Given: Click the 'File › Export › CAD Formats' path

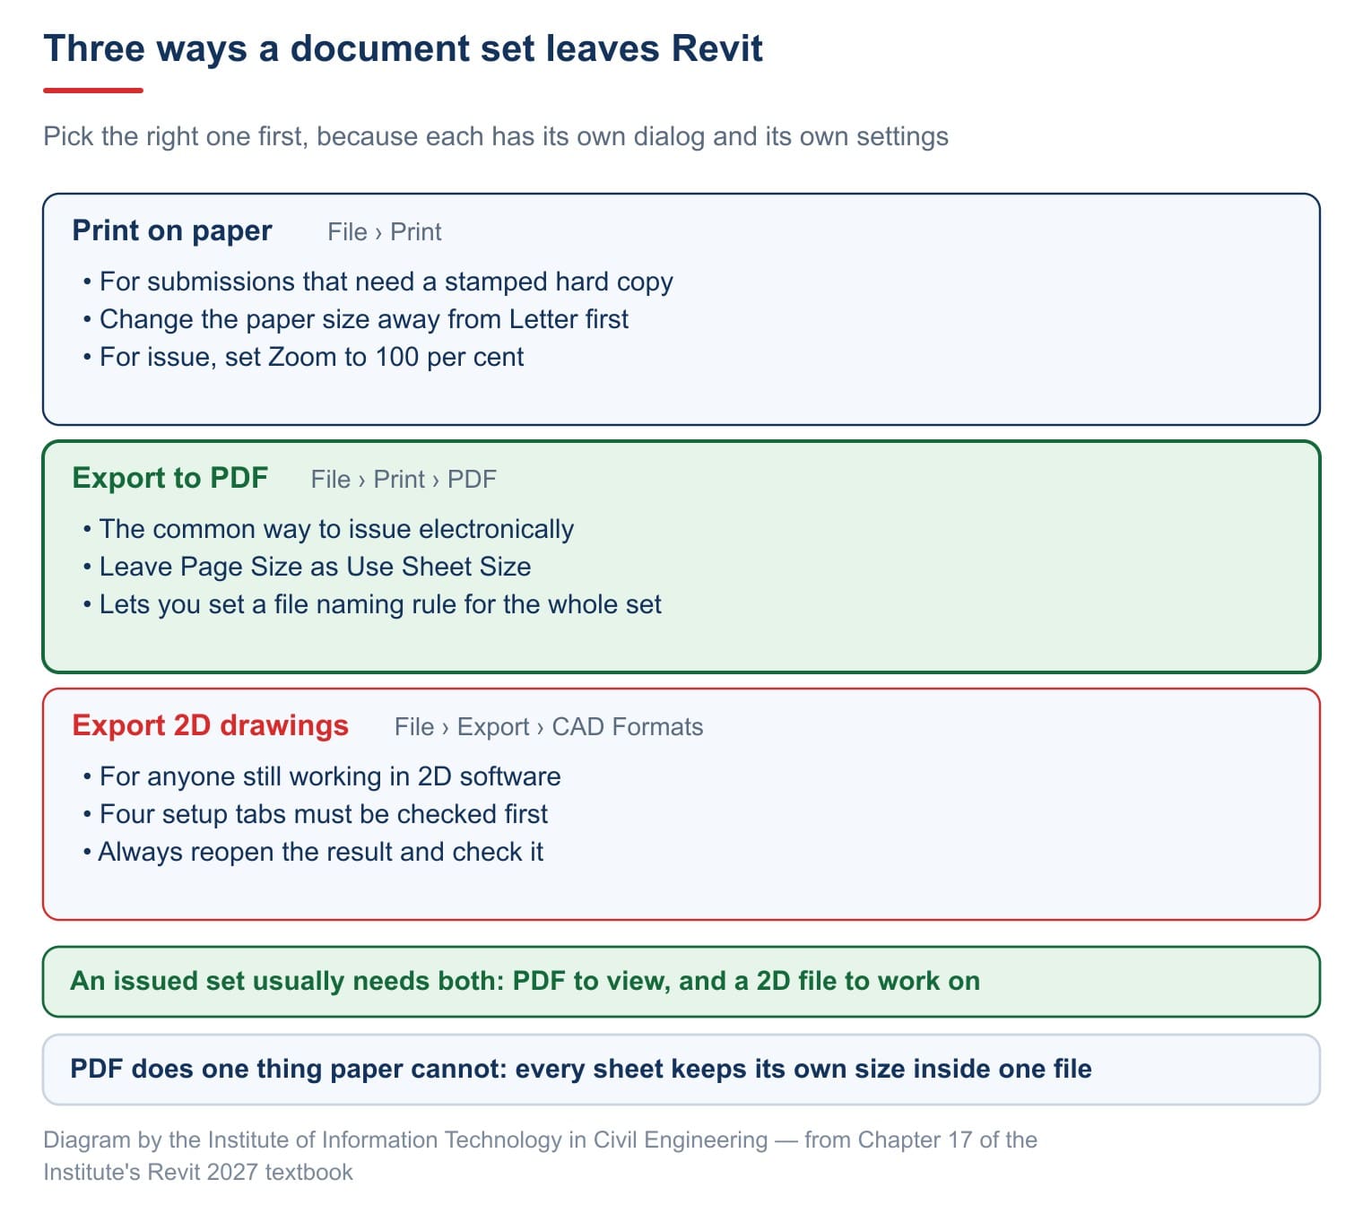Looking at the screenshot, I should click(549, 727).
